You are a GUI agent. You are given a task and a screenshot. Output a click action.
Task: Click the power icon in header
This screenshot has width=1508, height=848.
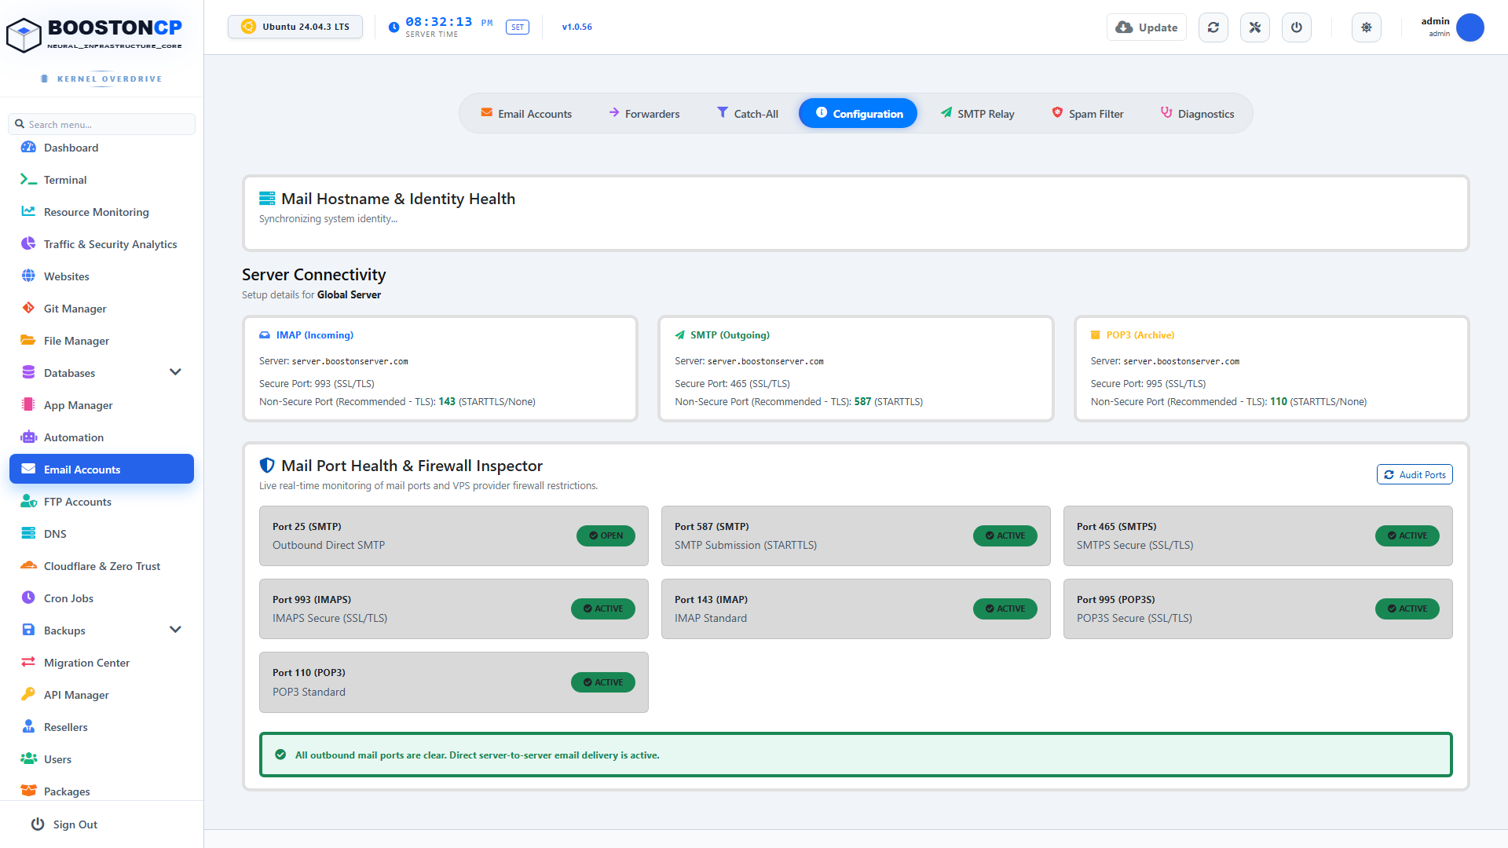pos(1296,27)
